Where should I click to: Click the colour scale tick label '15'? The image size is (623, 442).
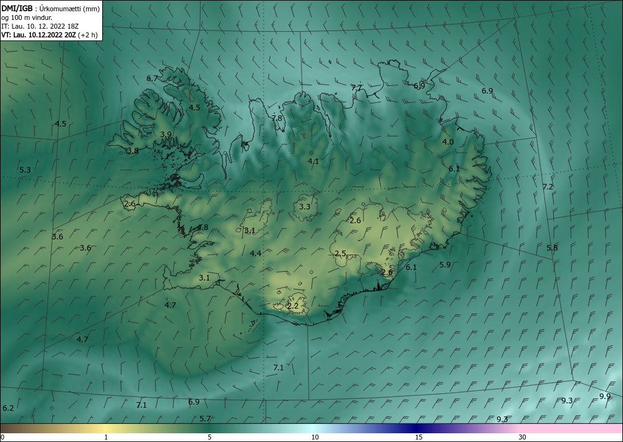pos(419,437)
